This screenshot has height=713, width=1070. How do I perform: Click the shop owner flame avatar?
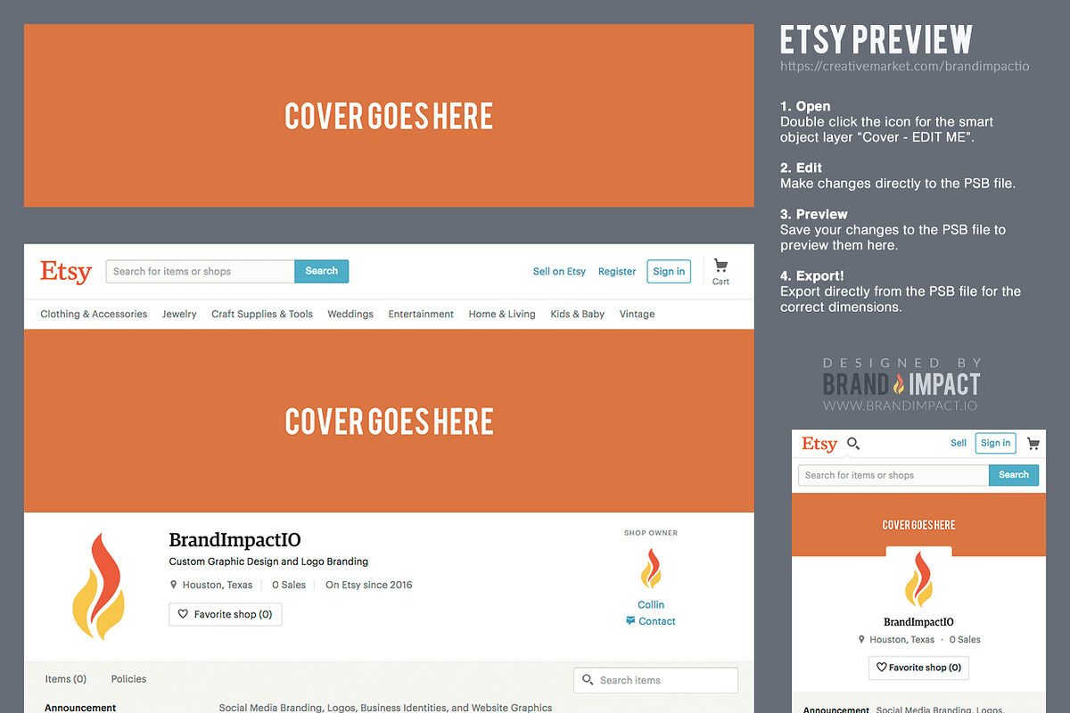(x=651, y=570)
